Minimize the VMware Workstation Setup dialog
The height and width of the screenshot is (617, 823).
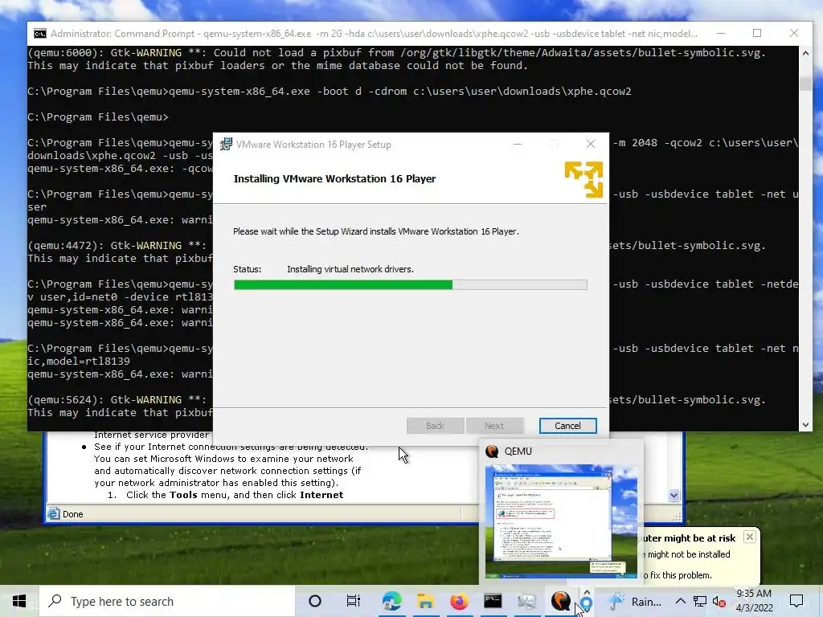518,144
